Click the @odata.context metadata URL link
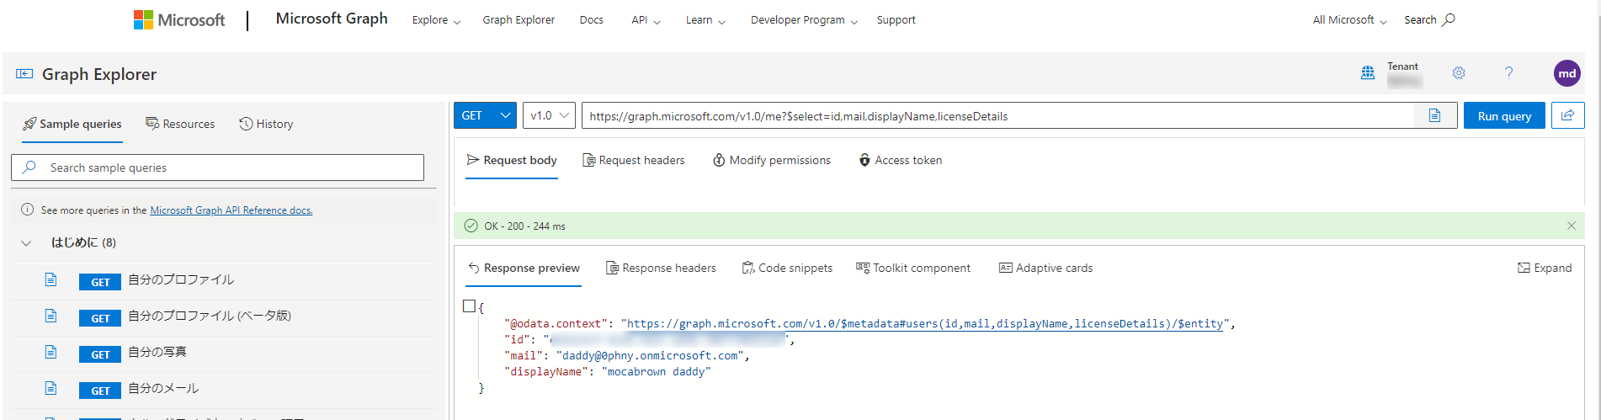Screen dimensions: 1601x420 click(x=925, y=323)
